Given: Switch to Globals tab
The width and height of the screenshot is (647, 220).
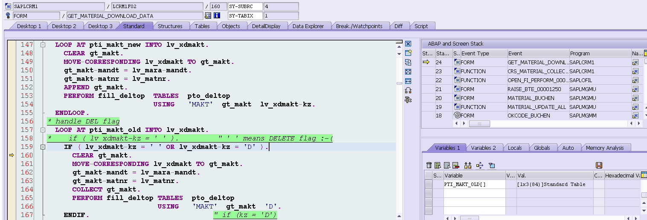Looking at the screenshot, I should point(542,148).
